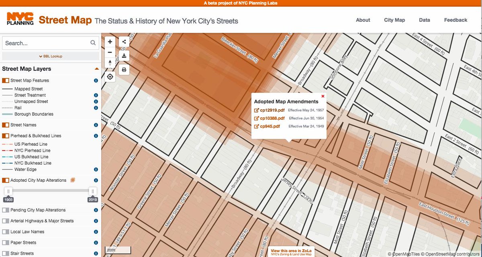This screenshot has width=482, height=257.
Task: Click the NYC Planning logo
Action: coord(20,19)
